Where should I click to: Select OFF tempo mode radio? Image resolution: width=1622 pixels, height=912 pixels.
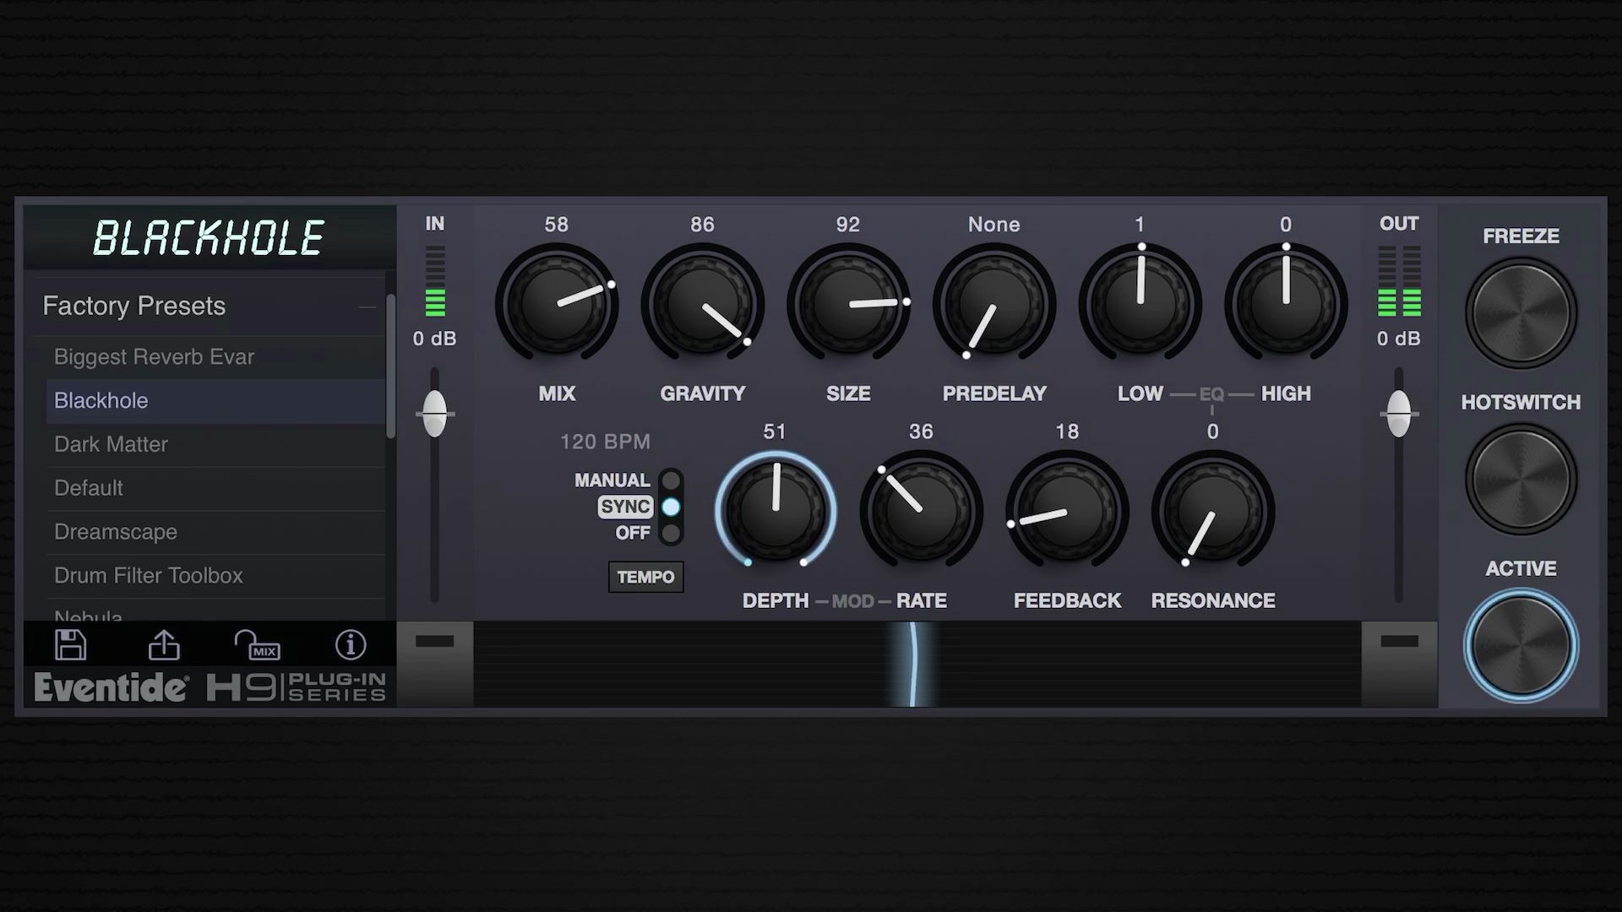coord(671,533)
